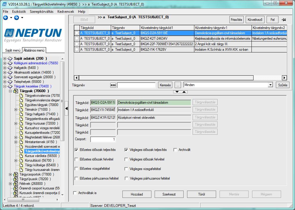Open the Minden filter dropdown
The width and height of the screenshot is (295, 210).
coord(270,85)
